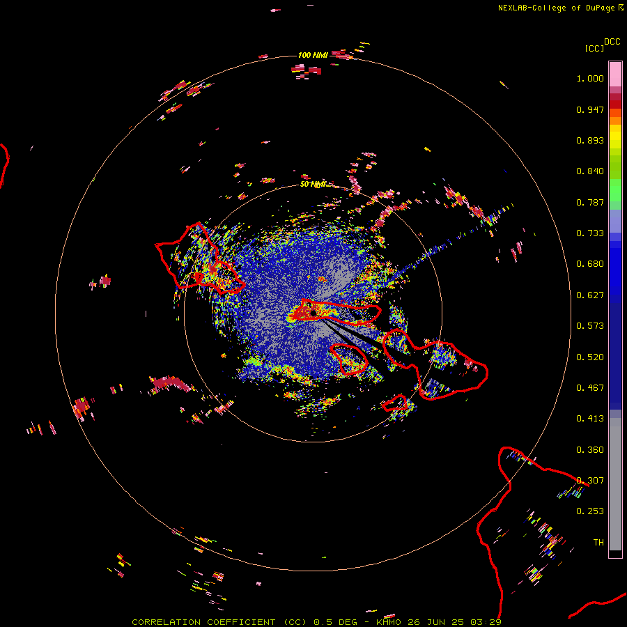This screenshot has width=627, height=627.
Task: Click the 0.787 scale value
Action: coord(590,202)
